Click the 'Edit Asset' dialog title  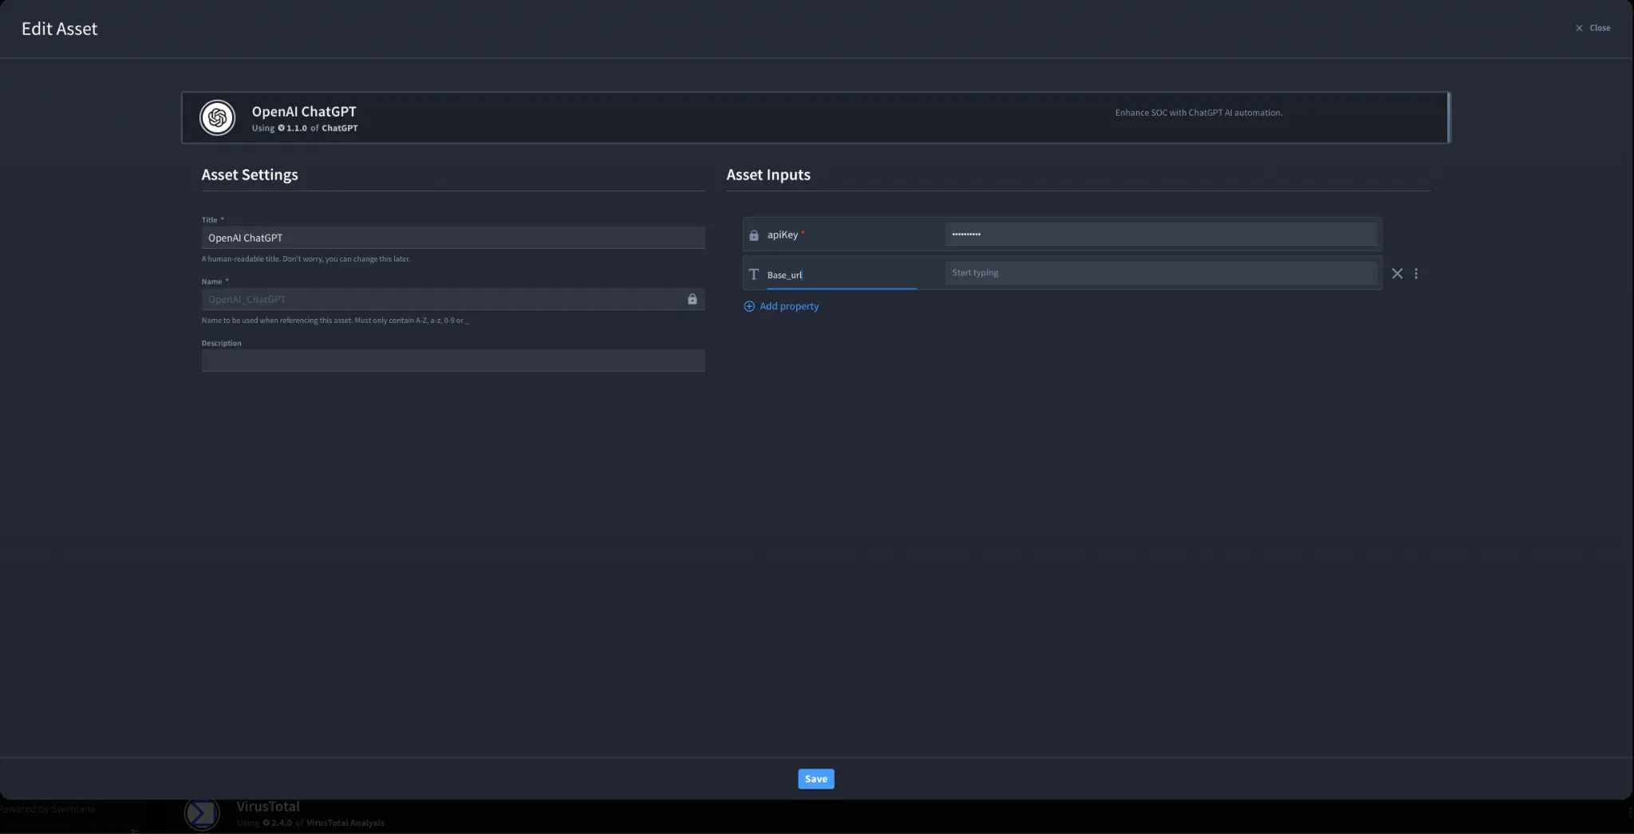click(x=60, y=29)
